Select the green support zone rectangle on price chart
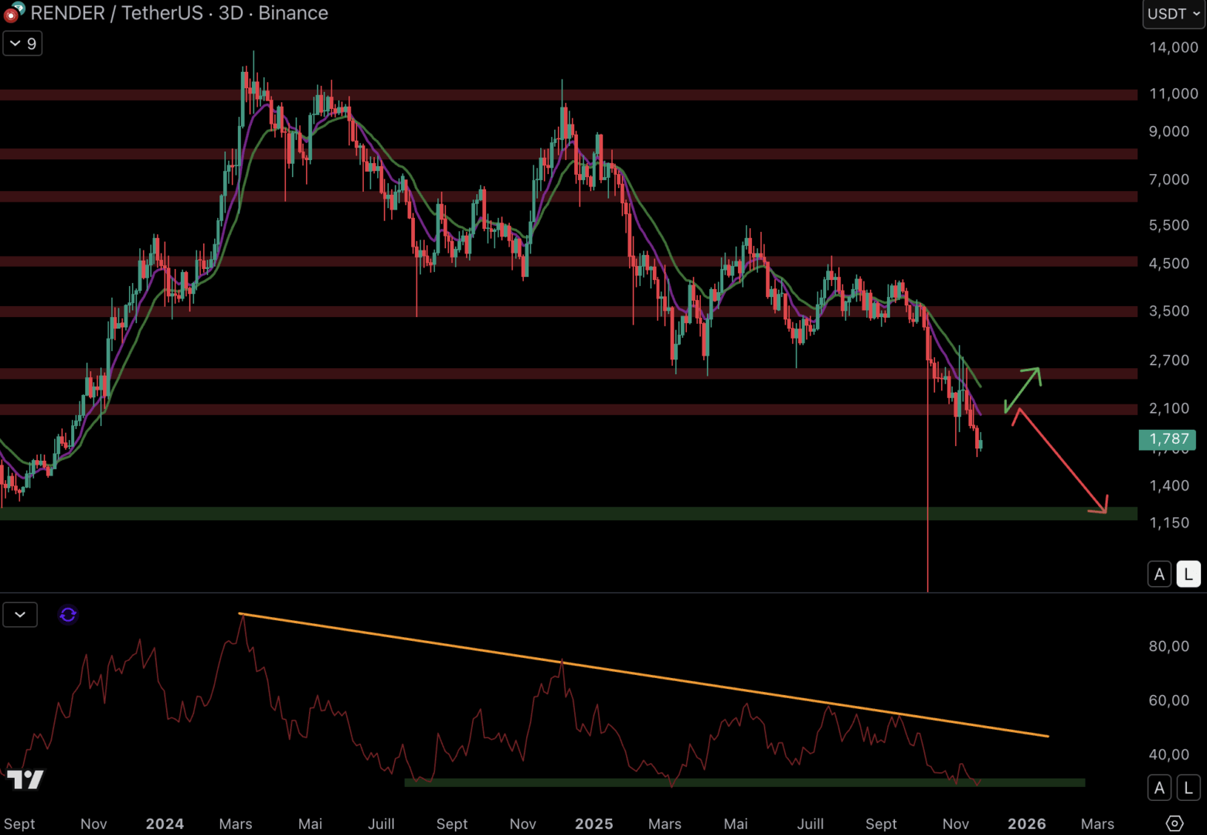This screenshot has height=835, width=1207. (541, 513)
